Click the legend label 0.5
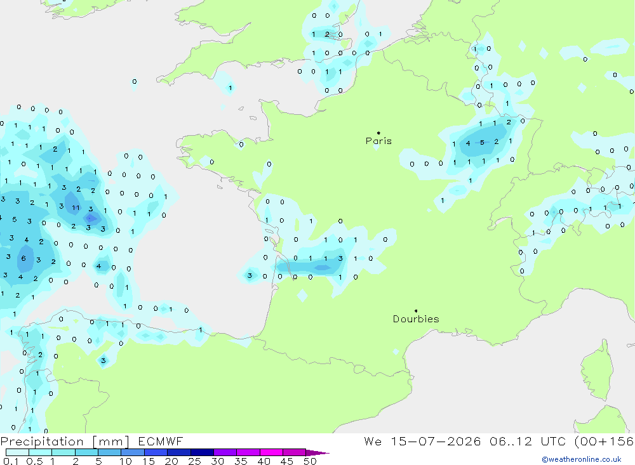Viewport: 635px width, 465px height. pyautogui.click(x=34, y=461)
